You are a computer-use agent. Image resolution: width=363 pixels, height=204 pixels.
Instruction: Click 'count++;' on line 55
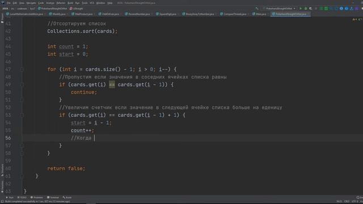pyautogui.click(x=82, y=130)
